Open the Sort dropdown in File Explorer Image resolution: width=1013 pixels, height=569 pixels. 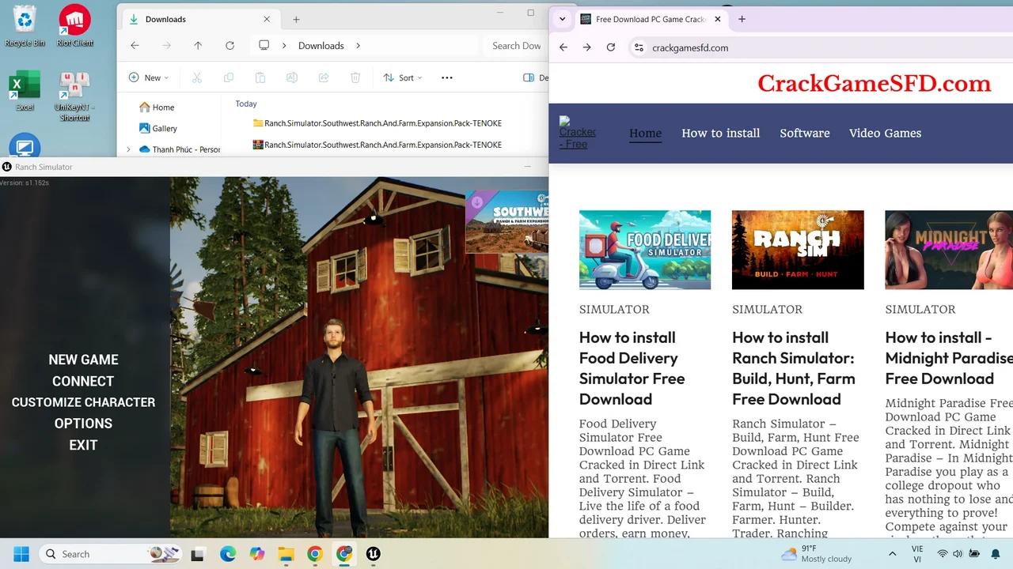403,77
